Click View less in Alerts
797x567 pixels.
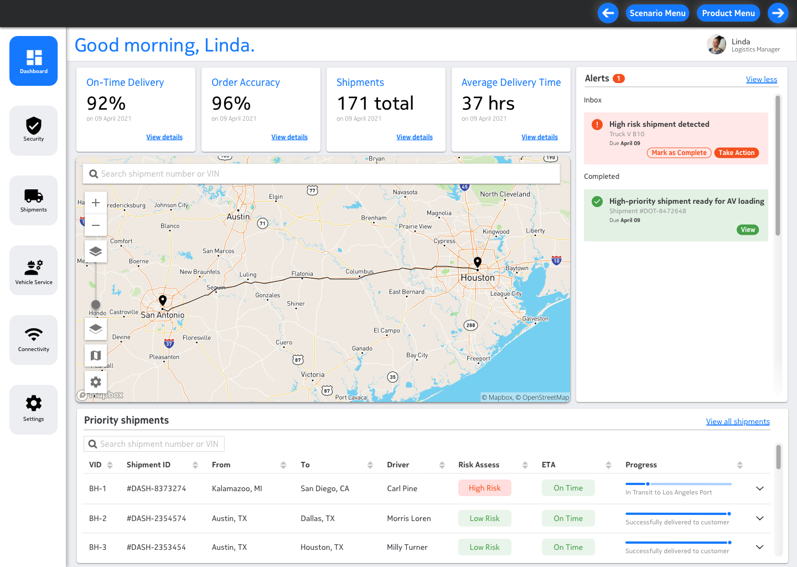click(762, 79)
